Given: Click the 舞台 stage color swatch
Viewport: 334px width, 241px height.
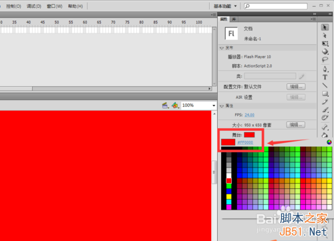Looking at the screenshot, I should [x=249, y=135].
